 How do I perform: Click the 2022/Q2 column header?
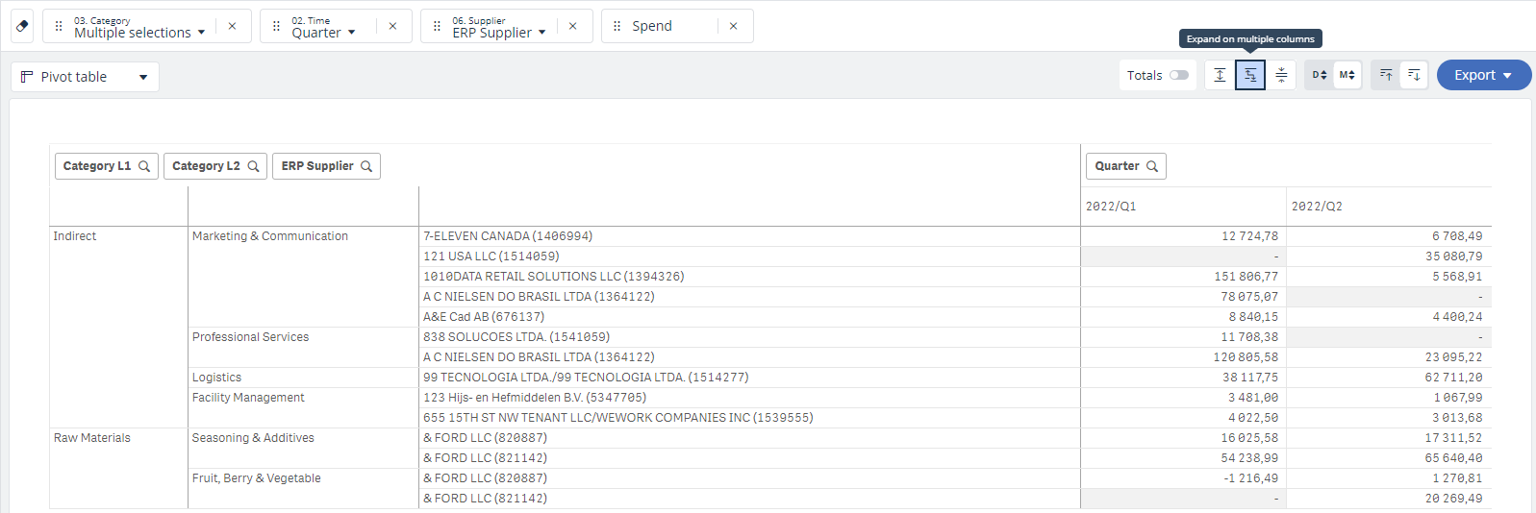(1317, 207)
